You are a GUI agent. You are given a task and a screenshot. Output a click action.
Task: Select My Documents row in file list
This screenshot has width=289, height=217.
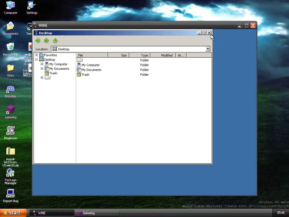point(144,70)
